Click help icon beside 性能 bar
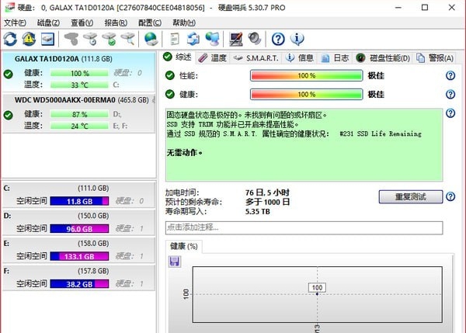 click(450, 75)
